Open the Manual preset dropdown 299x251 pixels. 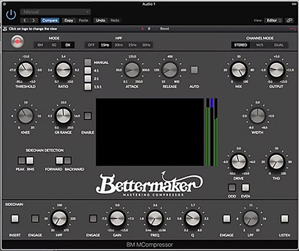click(x=55, y=11)
